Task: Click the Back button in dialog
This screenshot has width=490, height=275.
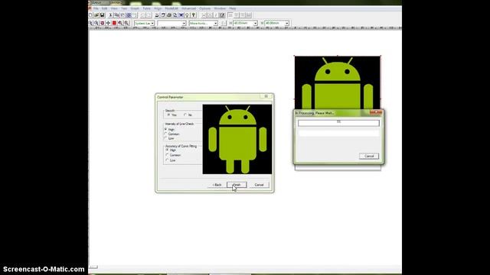Action: coord(217,185)
